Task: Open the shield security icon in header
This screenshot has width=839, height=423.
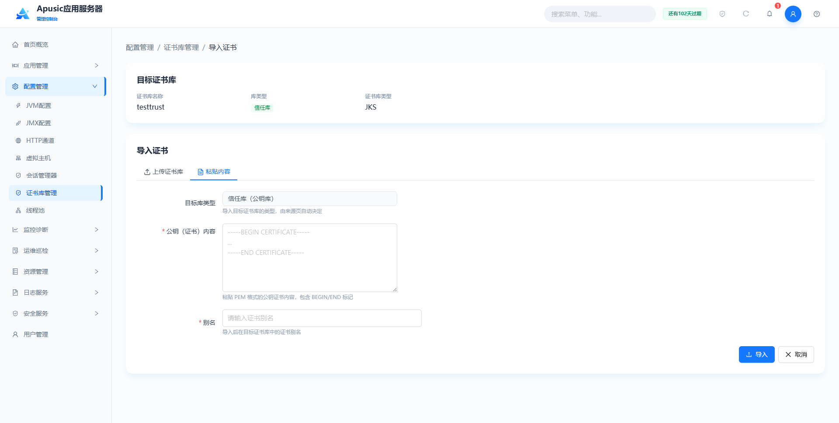Action: tap(722, 14)
